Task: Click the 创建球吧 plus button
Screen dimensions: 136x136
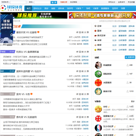Action: (130, 57)
